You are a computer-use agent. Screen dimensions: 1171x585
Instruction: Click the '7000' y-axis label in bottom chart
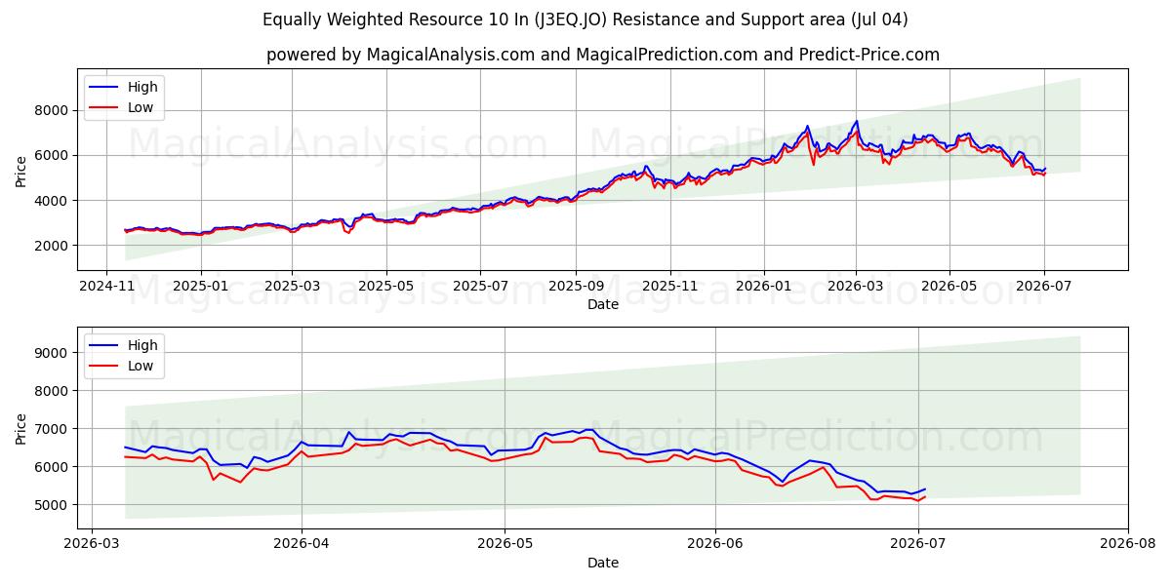(x=54, y=429)
